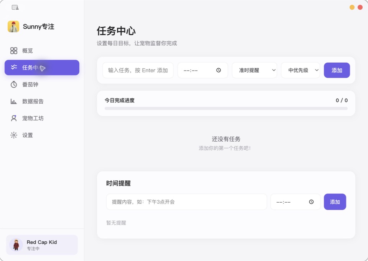Click subtitle 设置每日目标，让宠物监督你完成
Screen dimensions: 368x261
(137, 43)
